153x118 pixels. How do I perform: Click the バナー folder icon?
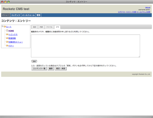7,45
